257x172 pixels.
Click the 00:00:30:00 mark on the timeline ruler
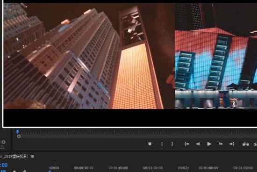coord(84,168)
